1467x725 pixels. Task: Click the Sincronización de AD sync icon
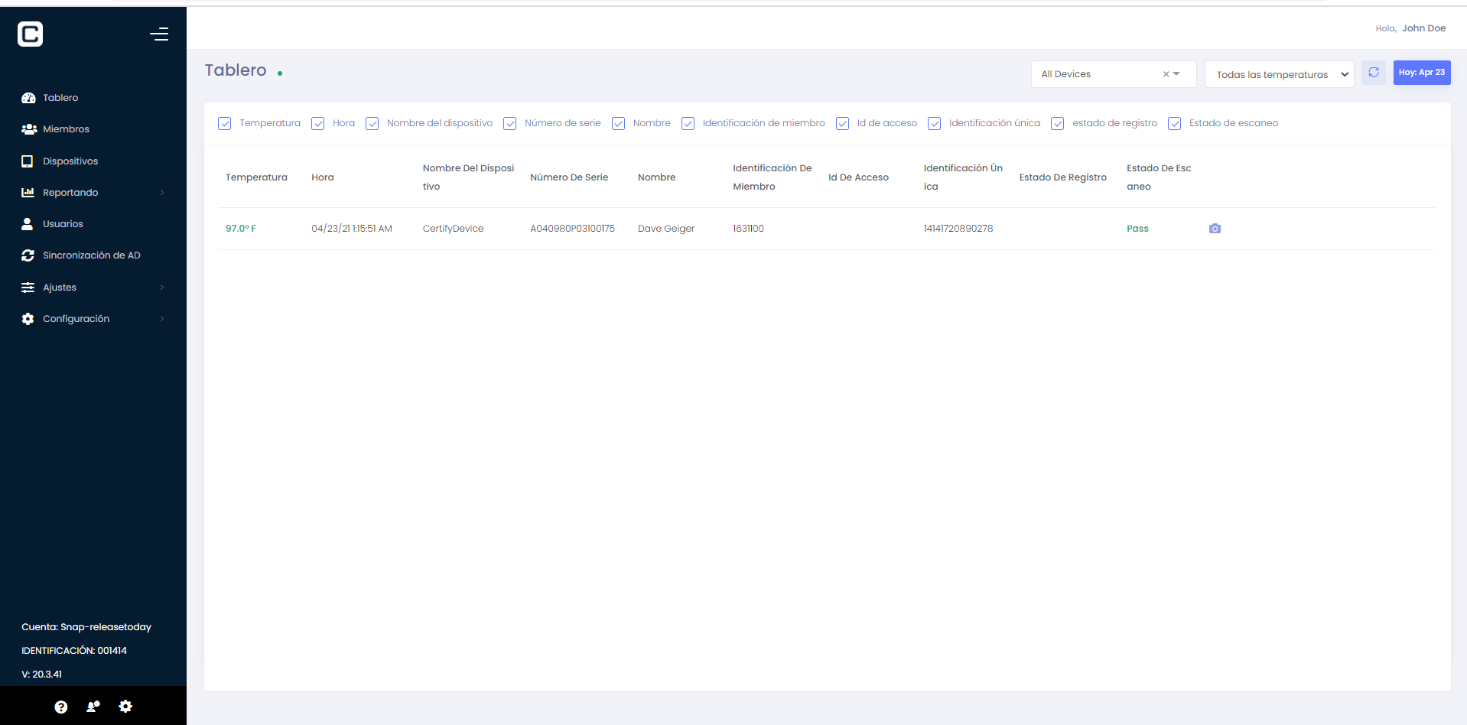28,255
